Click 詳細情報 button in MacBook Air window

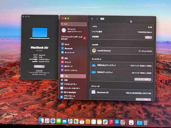[39, 66]
